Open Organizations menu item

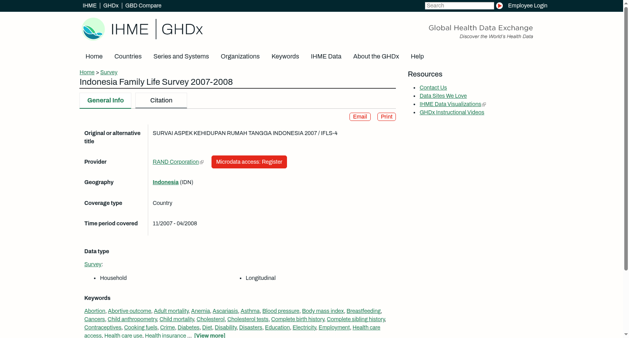click(240, 56)
